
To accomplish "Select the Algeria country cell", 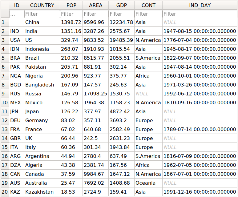I will point(42,165).
